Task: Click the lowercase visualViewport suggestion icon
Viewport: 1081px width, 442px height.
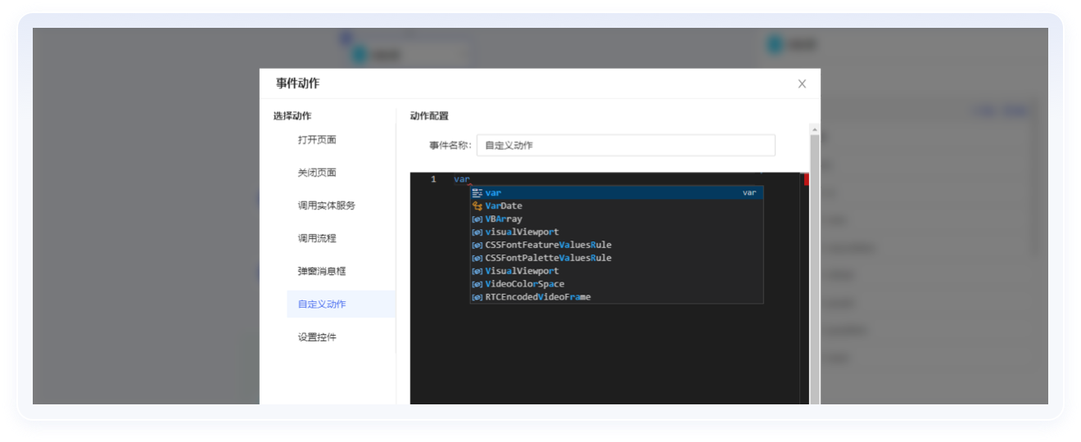Action: click(x=477, y=232)
